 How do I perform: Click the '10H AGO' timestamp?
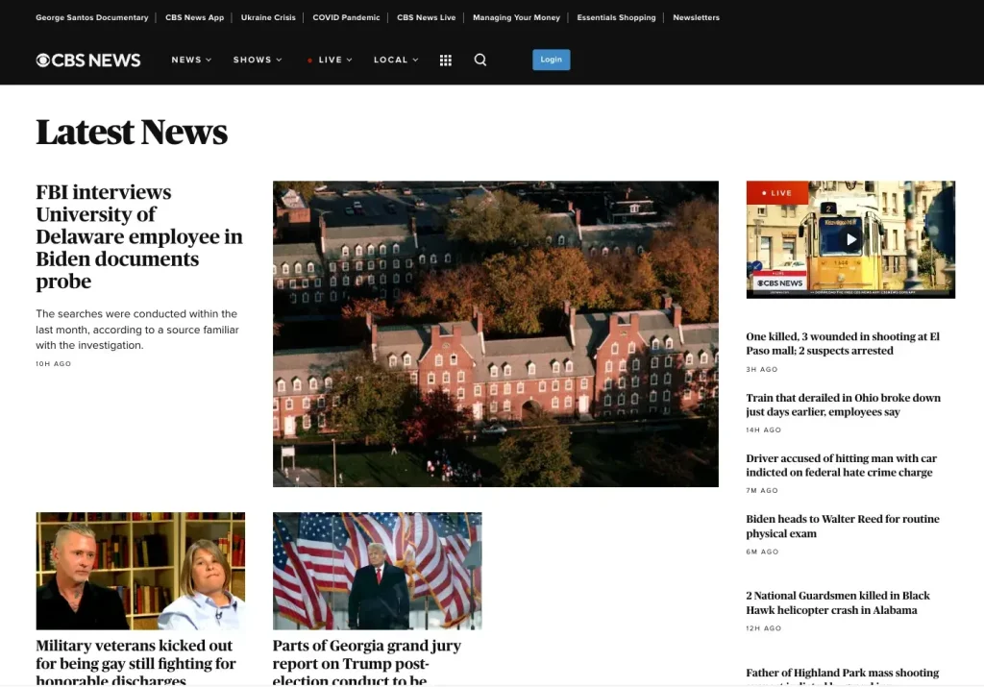[54, 364]
